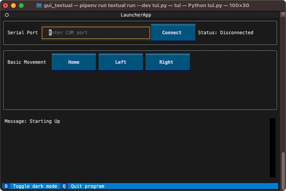
Task: Close the terminal with red button
Action: pyautogui.click(x=6, y=6)
